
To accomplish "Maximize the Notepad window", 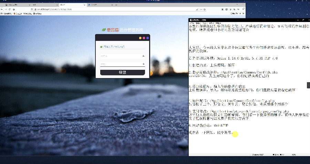I will coord(303,20).
